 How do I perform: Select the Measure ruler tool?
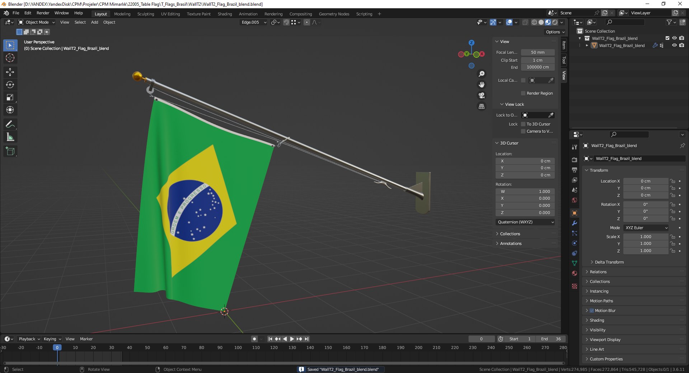pyautogui.click(x=10, y=137)
